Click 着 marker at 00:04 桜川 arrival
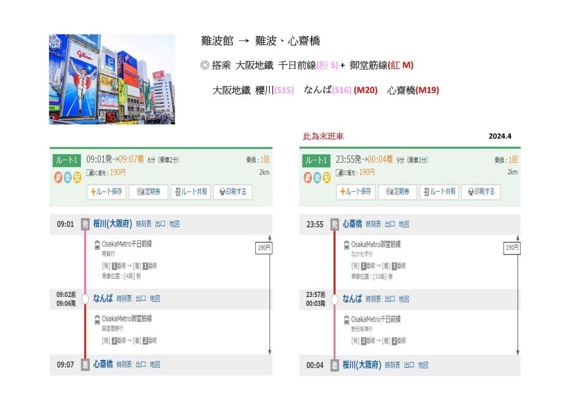This screenshot has width=568, height=401. [x=335, y=365]
